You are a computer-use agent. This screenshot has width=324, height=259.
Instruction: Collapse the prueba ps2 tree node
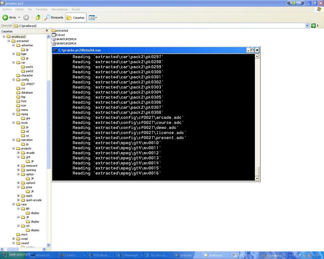pyautogui.click(x=4, y=37)
